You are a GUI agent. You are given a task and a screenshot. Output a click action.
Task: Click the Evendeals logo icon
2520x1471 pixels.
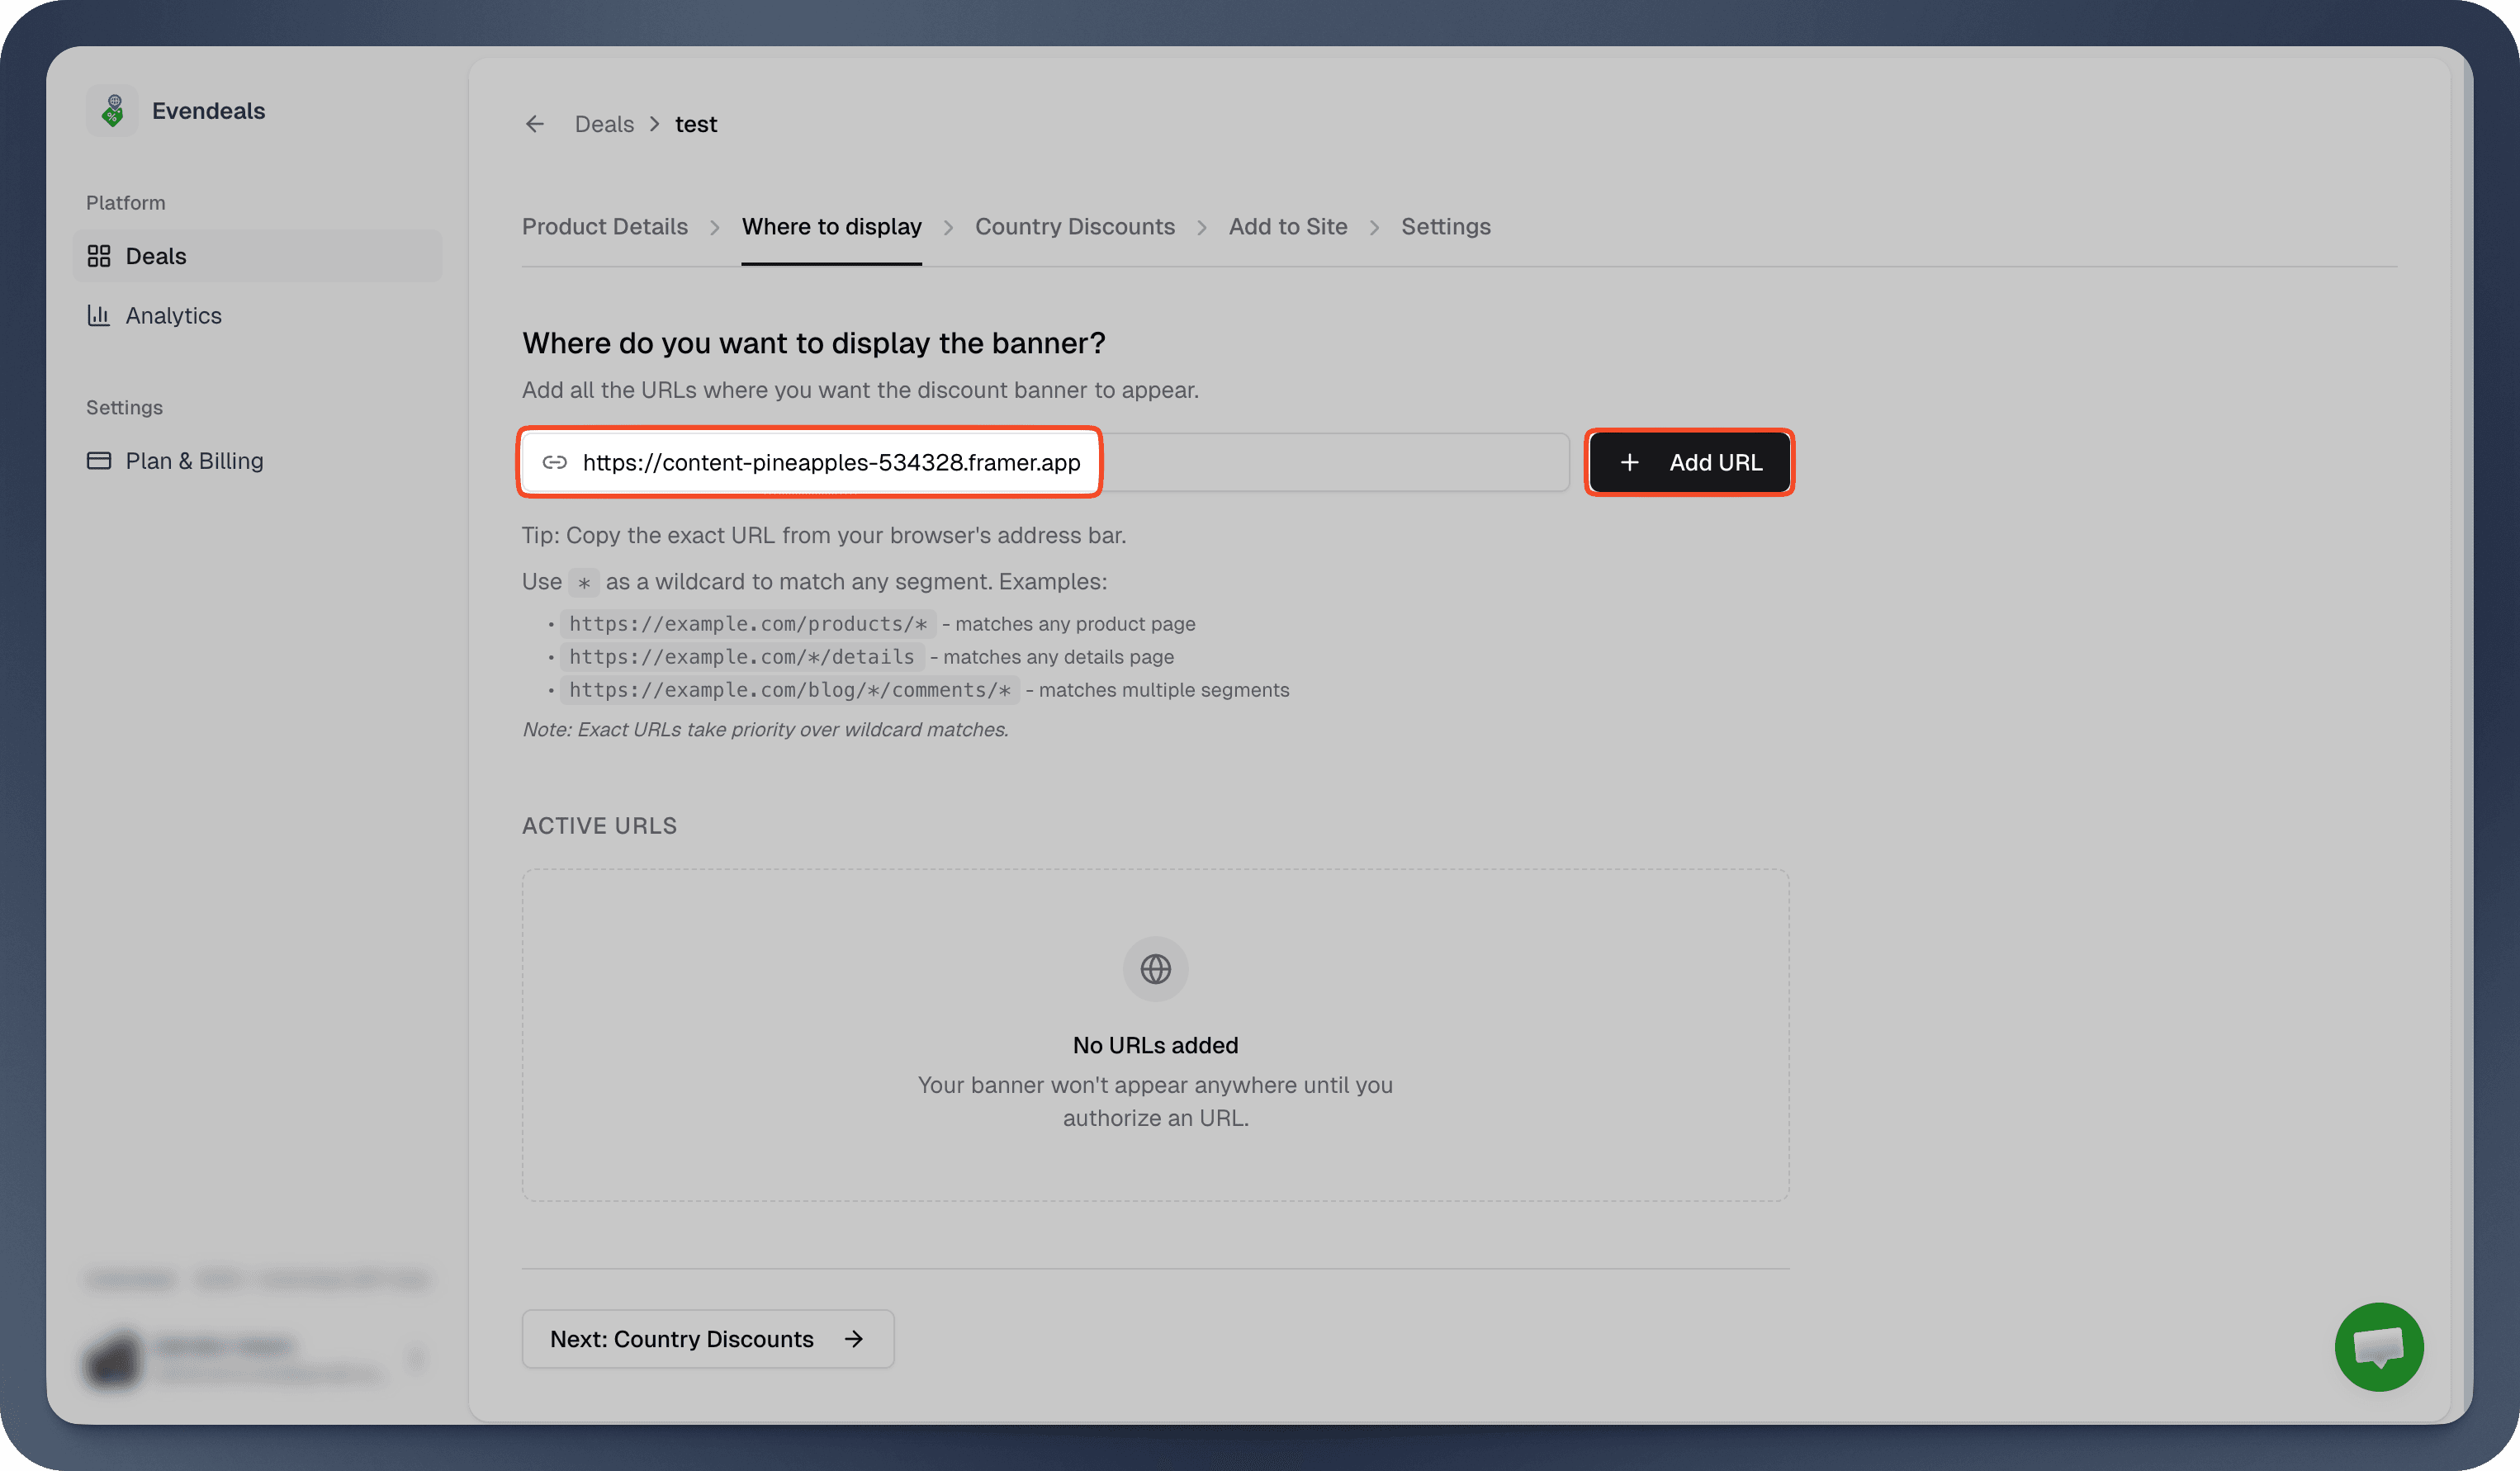112,110
